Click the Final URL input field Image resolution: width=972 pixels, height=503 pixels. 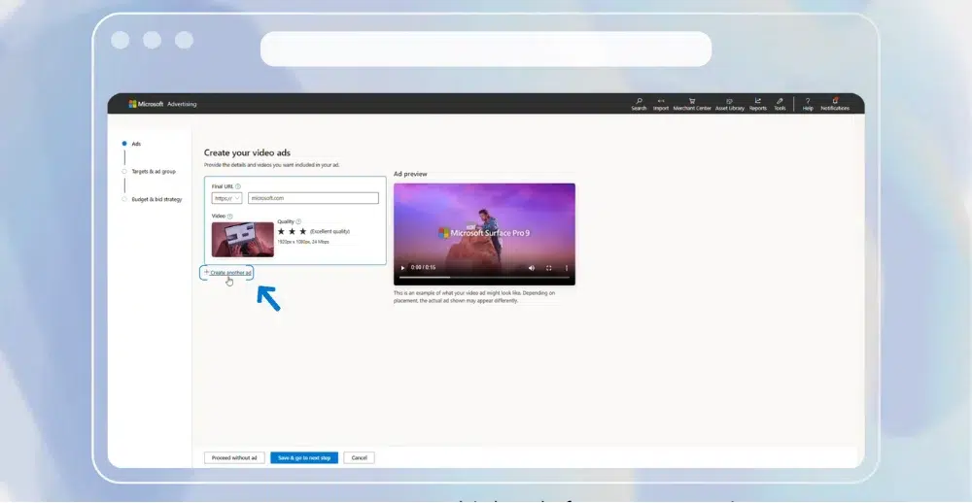pos(313,198)
